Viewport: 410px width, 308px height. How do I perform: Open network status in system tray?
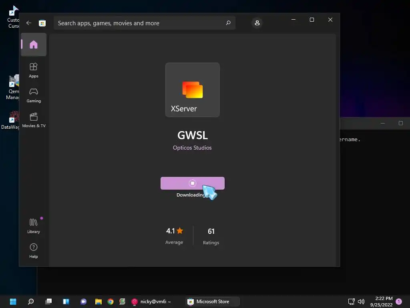[x=351, y=302]
